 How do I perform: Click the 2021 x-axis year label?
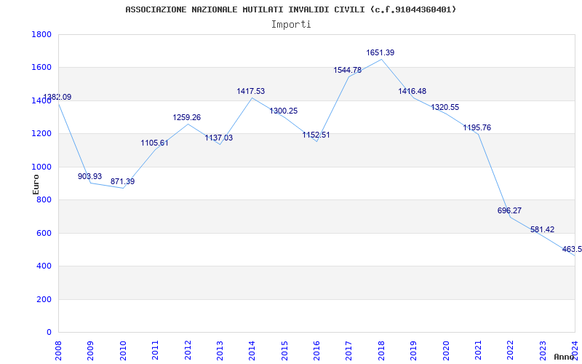tap(478, 350)
